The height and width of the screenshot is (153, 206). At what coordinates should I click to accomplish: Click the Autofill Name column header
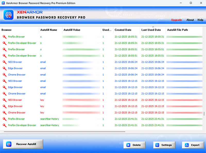pyautogui.click(x=49, y=30)
